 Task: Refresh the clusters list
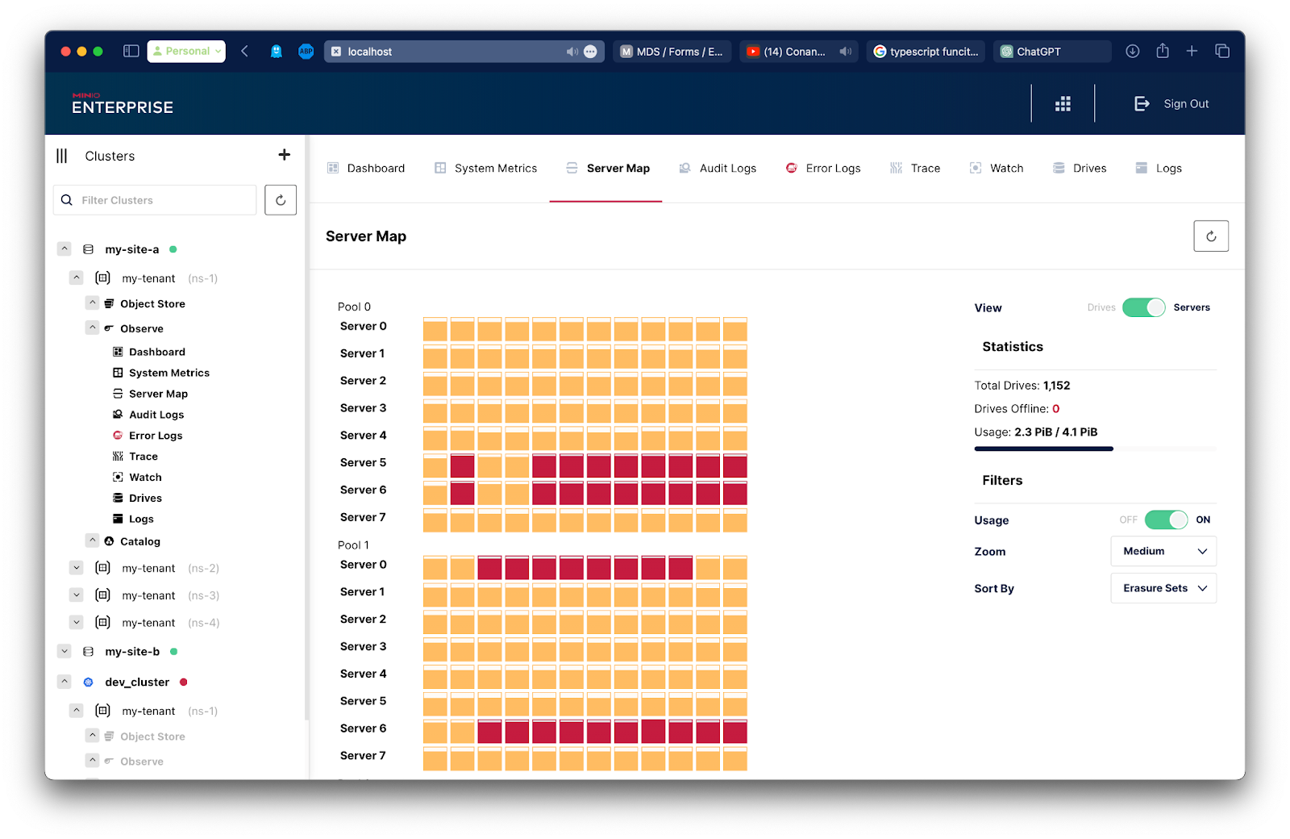click(281, 200)
